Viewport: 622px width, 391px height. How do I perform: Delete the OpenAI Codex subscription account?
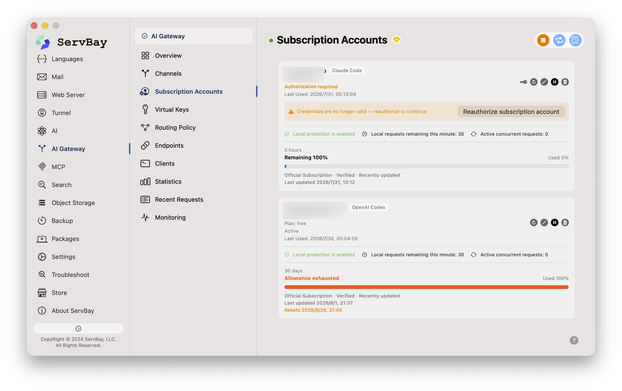point(565,222)
